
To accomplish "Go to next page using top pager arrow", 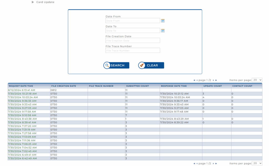I will pos(213,80).
